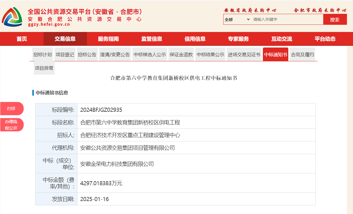
Task: Click winning bidder 安徽金荣电力科技集团有限公司
Action: (x=117, y=164)
